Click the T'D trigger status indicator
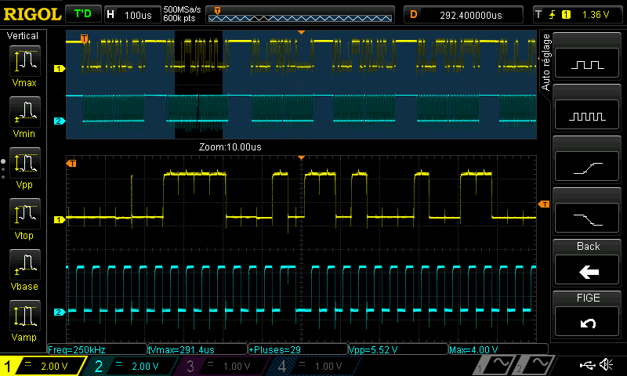This screenshot has height=376, width=627. point(83,14)
